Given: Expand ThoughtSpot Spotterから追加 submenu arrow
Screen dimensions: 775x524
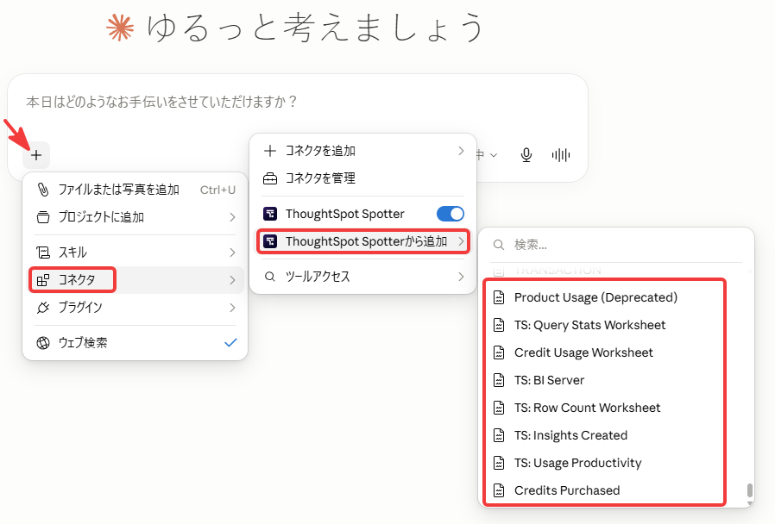Looking at the screenshot, I should click(461, 241).
